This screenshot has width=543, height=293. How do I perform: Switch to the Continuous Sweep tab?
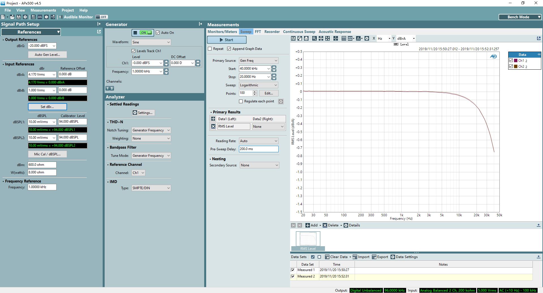pyautogui.click(x=299, y=32)
